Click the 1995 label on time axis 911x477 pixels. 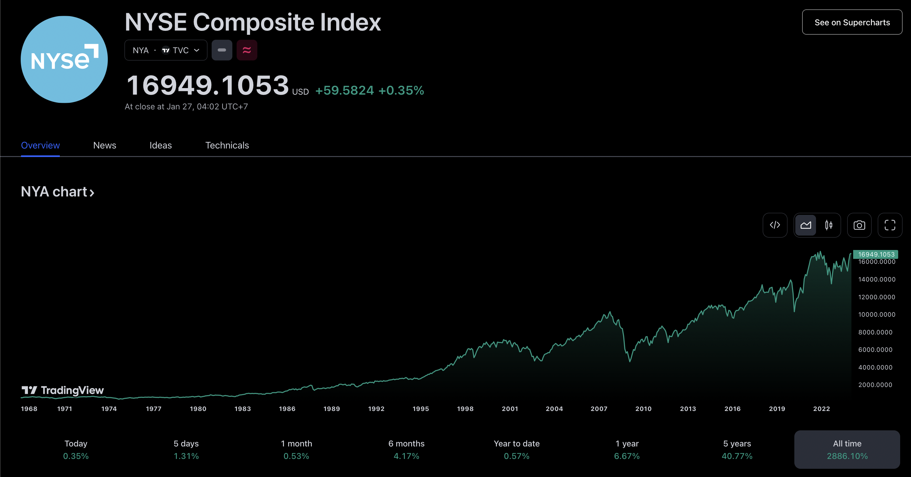420,409
